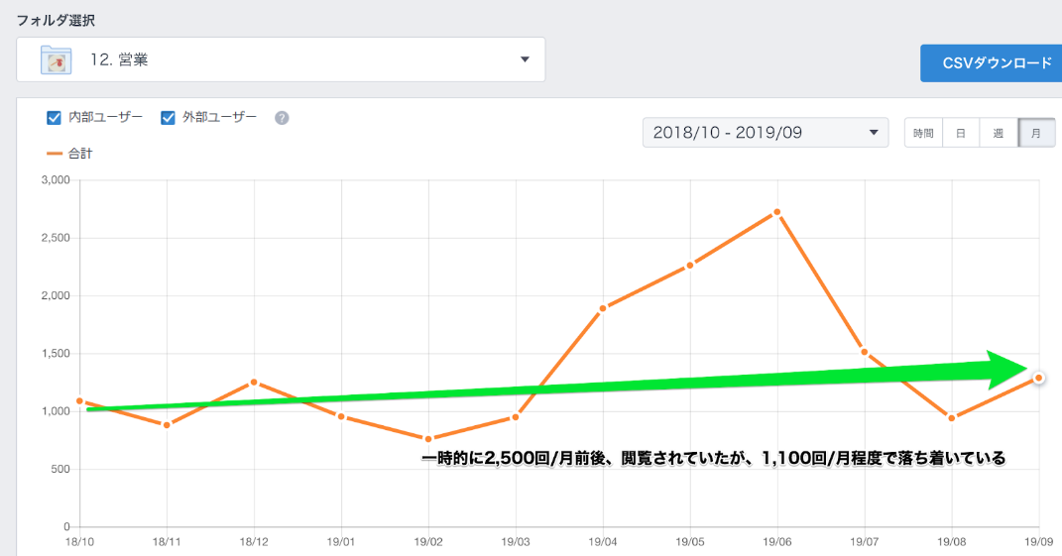The height and width of the screenshot is (556, 1062).
Task: Expand the 2018/10 - 2019/09 date range dropdown
Action: (874, 133)
